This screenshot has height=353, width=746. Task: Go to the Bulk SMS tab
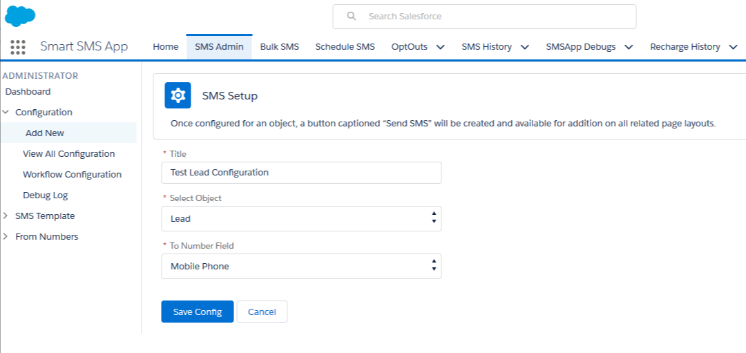coord(280,46)
